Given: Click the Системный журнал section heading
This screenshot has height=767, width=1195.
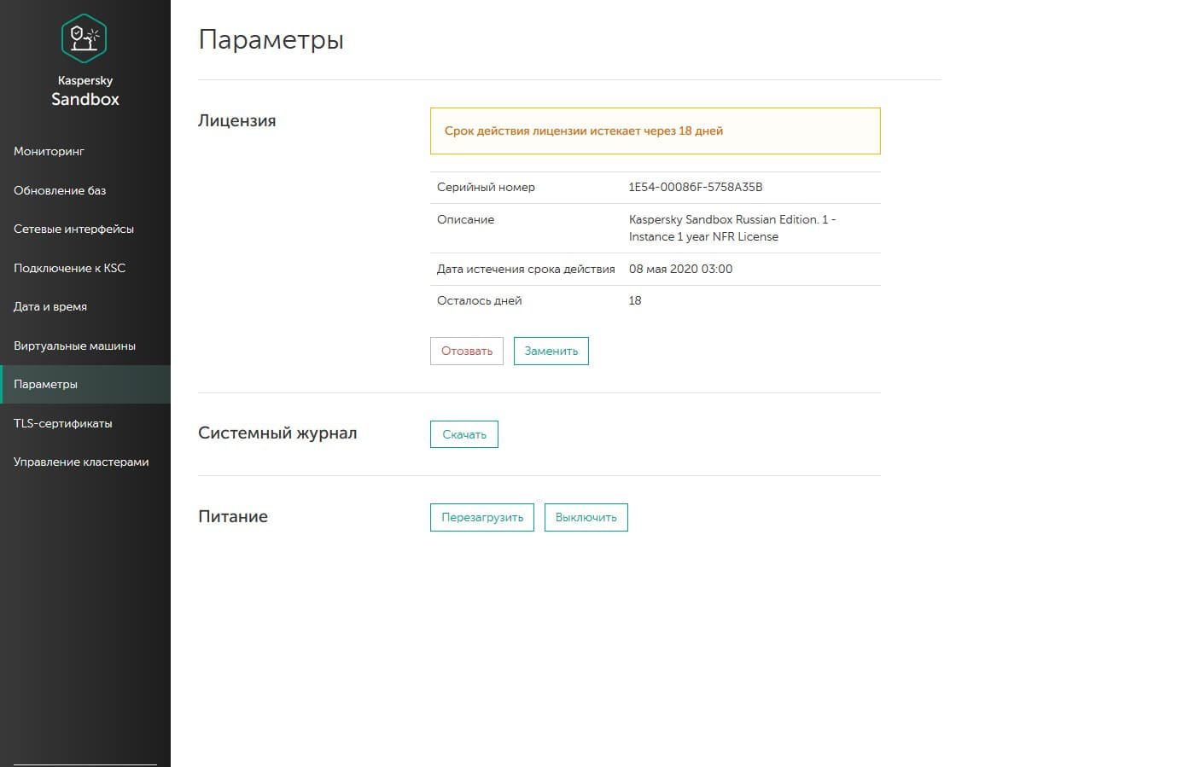Looking at the screenshot, I should pyautogui.click(x=277, y=433).
